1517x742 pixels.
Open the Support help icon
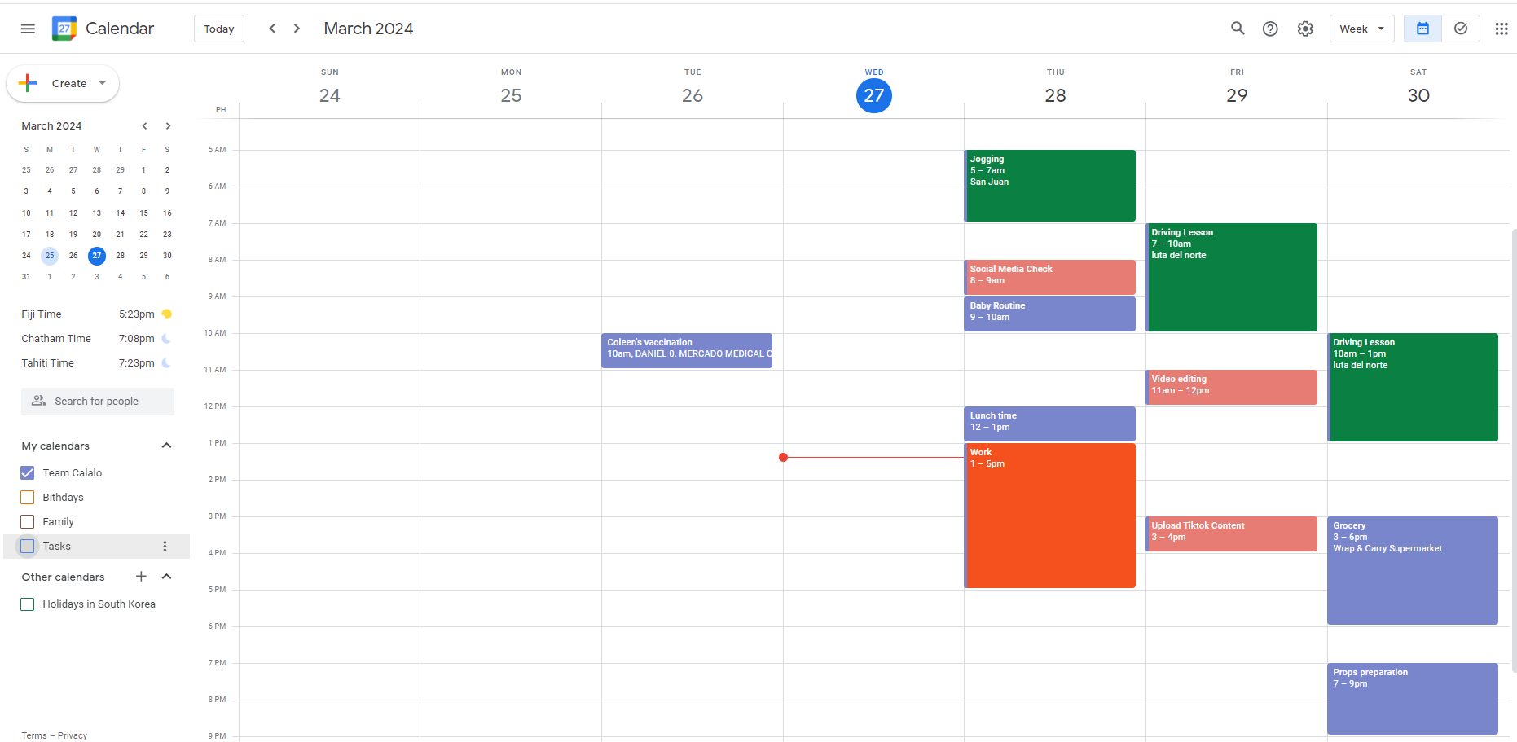click(1270, 29)
